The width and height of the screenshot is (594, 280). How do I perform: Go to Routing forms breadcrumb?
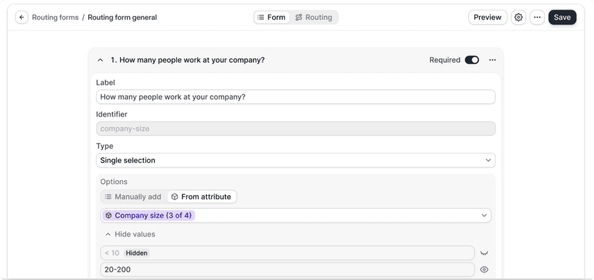55,17
